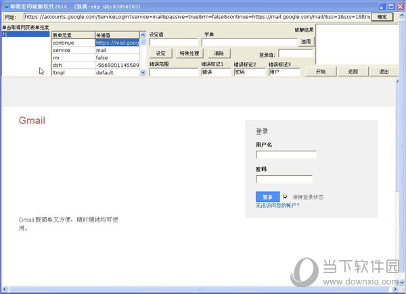Click page scrollbar down arrow
This screenshot has width=406, height=294.
click(401, 282)
